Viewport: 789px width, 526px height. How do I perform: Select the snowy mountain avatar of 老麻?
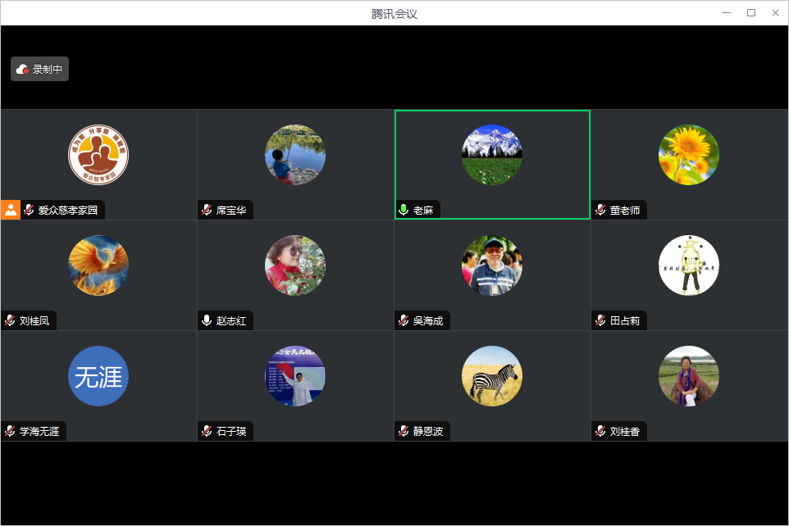(492, 155)
